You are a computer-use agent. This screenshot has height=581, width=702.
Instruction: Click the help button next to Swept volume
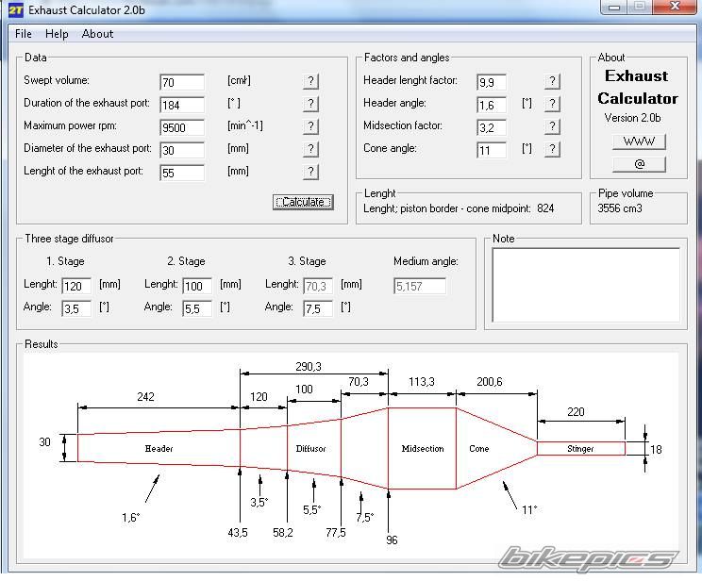click(310, 82)
